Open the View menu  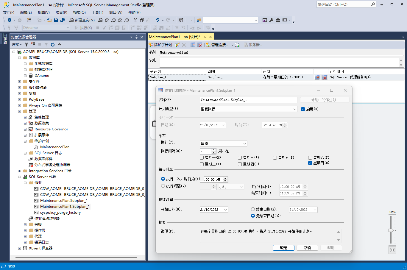tap(43, 12)
